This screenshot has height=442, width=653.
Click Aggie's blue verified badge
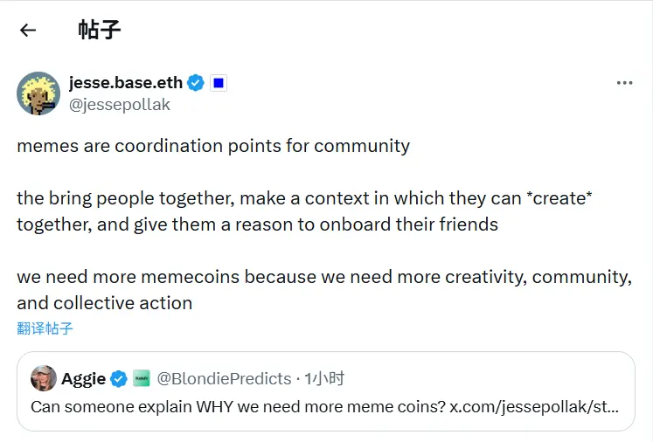click(x=119, y=378)
